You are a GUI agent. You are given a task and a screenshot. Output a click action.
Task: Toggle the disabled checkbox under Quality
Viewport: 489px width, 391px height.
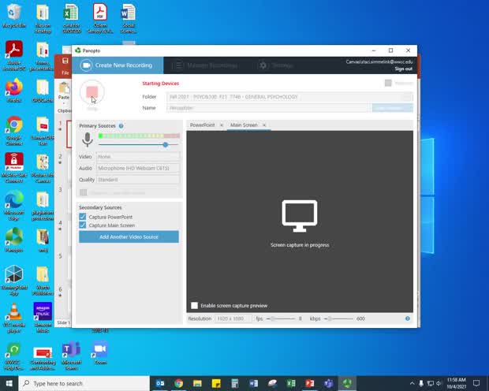point(84,192)
